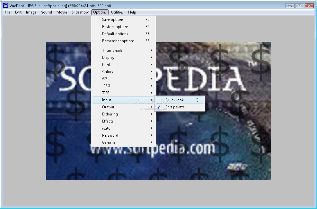Open the Utilities menu

click(117, 12)
